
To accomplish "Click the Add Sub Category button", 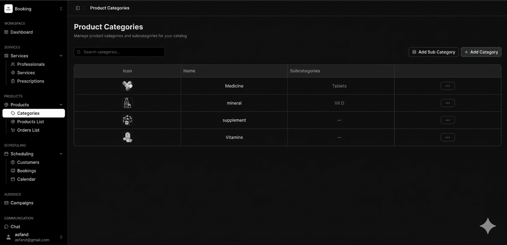I will tap(433, 52).
